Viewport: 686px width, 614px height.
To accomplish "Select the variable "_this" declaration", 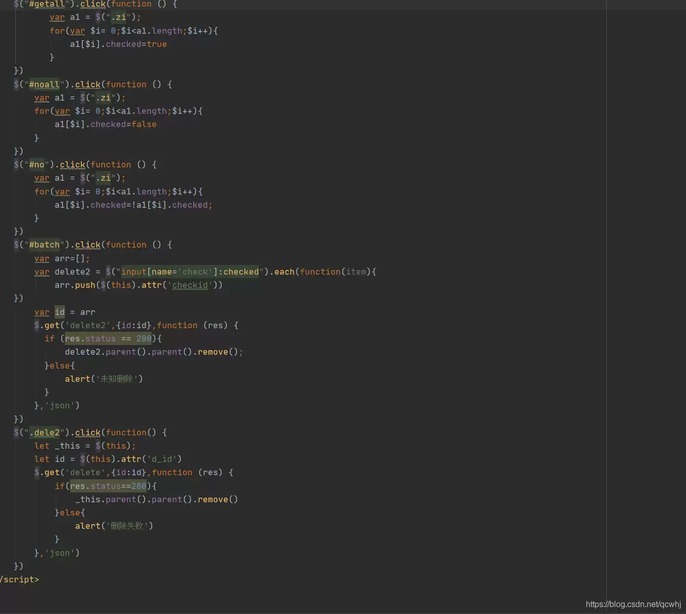I will tap(67, 446).
